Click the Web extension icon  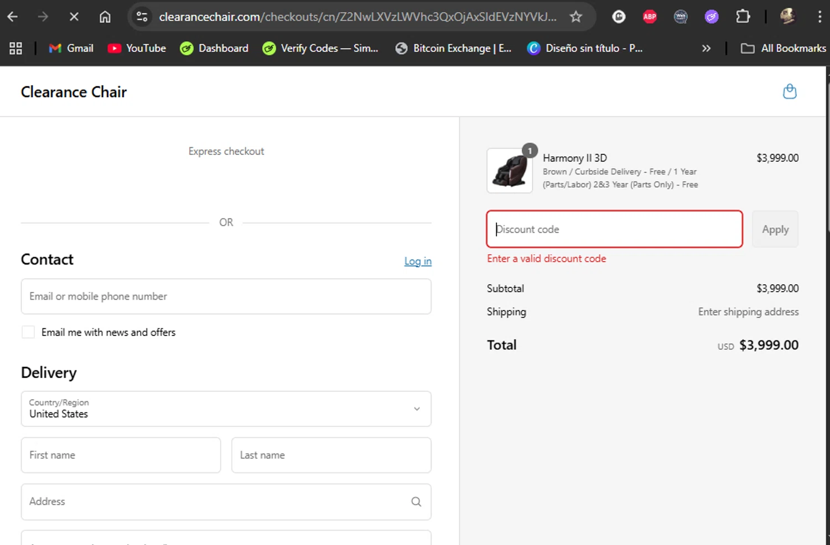click(x=681, y=17)
